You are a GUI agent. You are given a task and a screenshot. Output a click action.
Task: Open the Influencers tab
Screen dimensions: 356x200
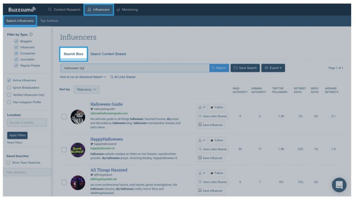point(98,9)
